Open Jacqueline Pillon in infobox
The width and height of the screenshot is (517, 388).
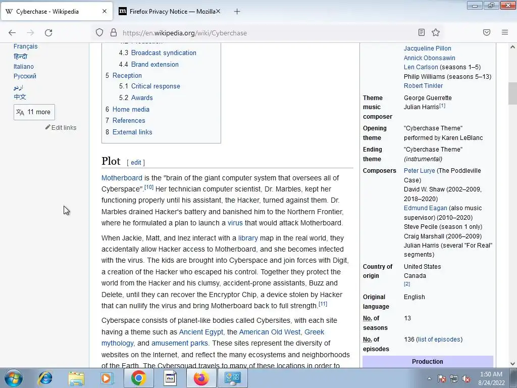pos(427,48)
